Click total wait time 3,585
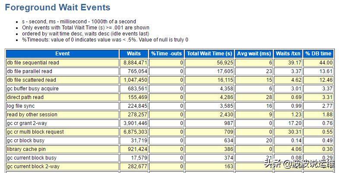This screenshot has width=340, height=173. (226, 106)
